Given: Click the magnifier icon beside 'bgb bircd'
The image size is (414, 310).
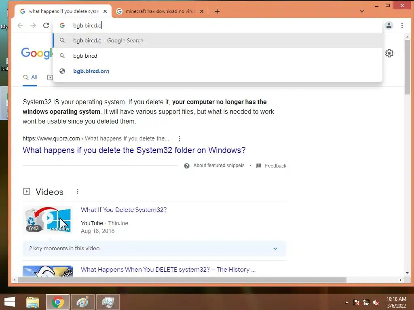Looking at the screenshot, I should (x=62, y=56).
